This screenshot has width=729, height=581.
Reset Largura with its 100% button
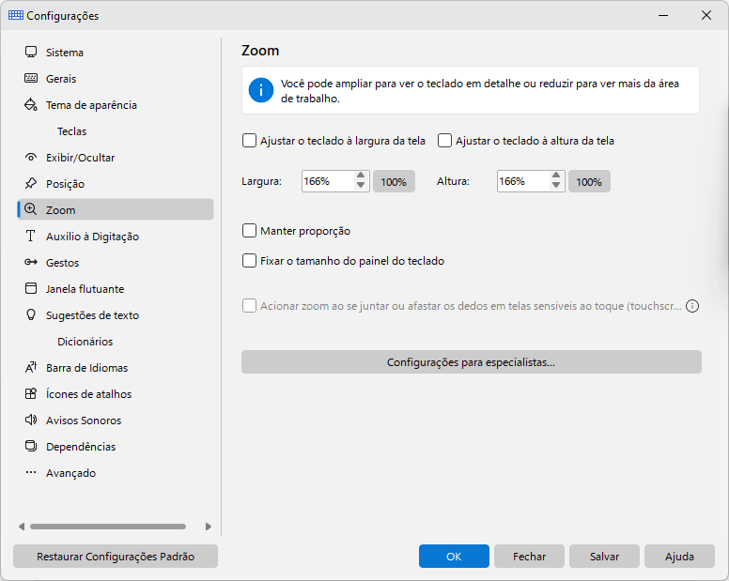coord(394,181)
